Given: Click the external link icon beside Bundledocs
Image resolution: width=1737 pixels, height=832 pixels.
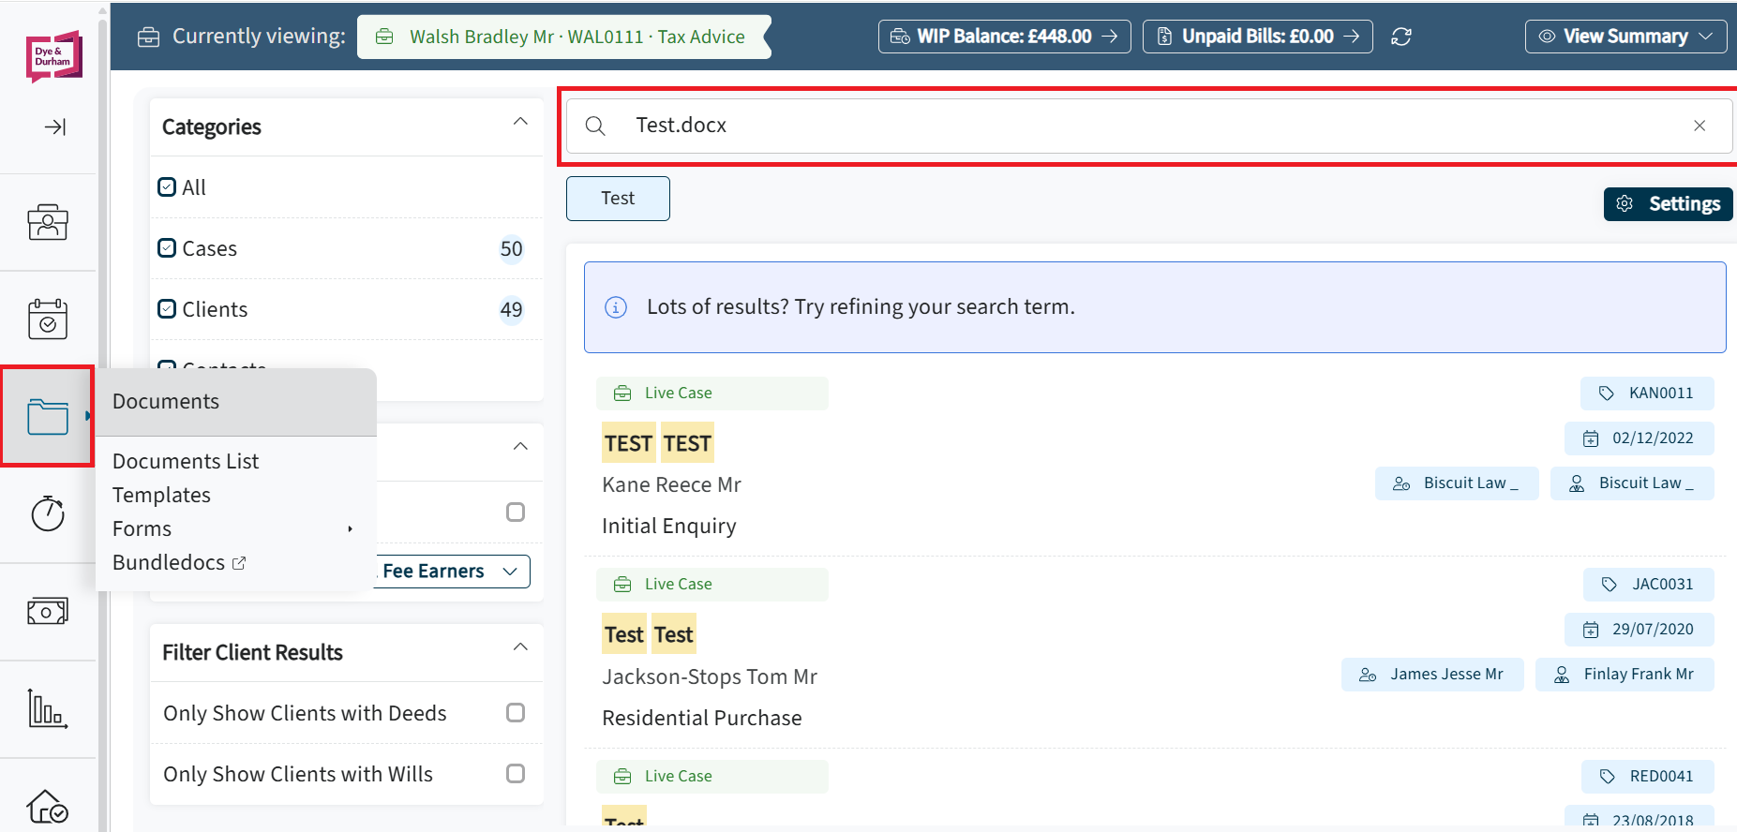Looking at the screenshot, I should coord(239,563).
